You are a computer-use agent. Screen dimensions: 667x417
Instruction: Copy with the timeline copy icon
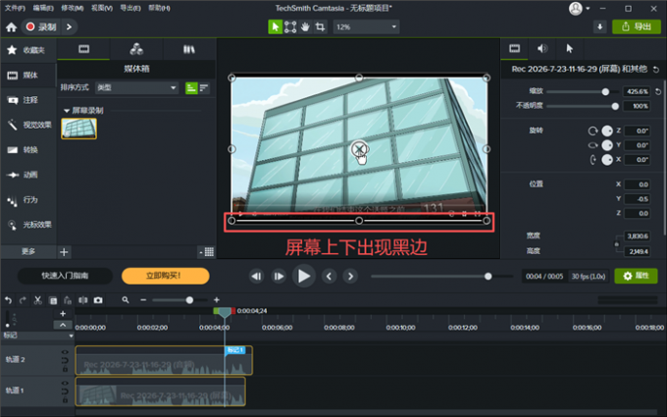53,300
